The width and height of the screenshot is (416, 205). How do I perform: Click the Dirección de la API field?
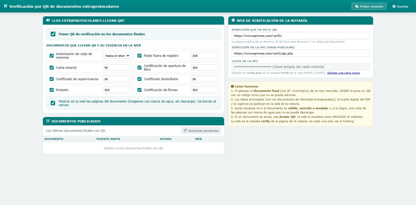click(301, 53)
